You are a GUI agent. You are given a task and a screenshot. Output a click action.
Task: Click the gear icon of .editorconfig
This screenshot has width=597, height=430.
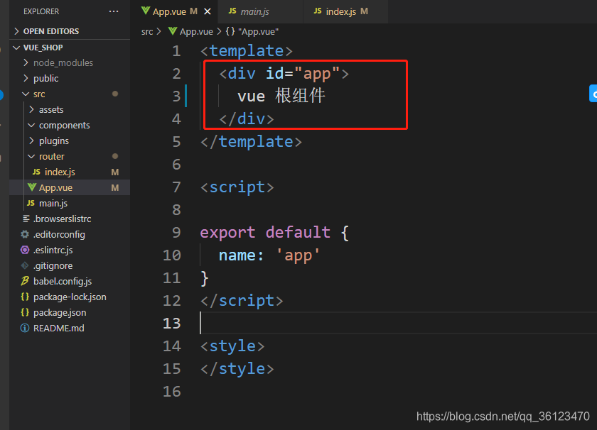coord(25,234)
